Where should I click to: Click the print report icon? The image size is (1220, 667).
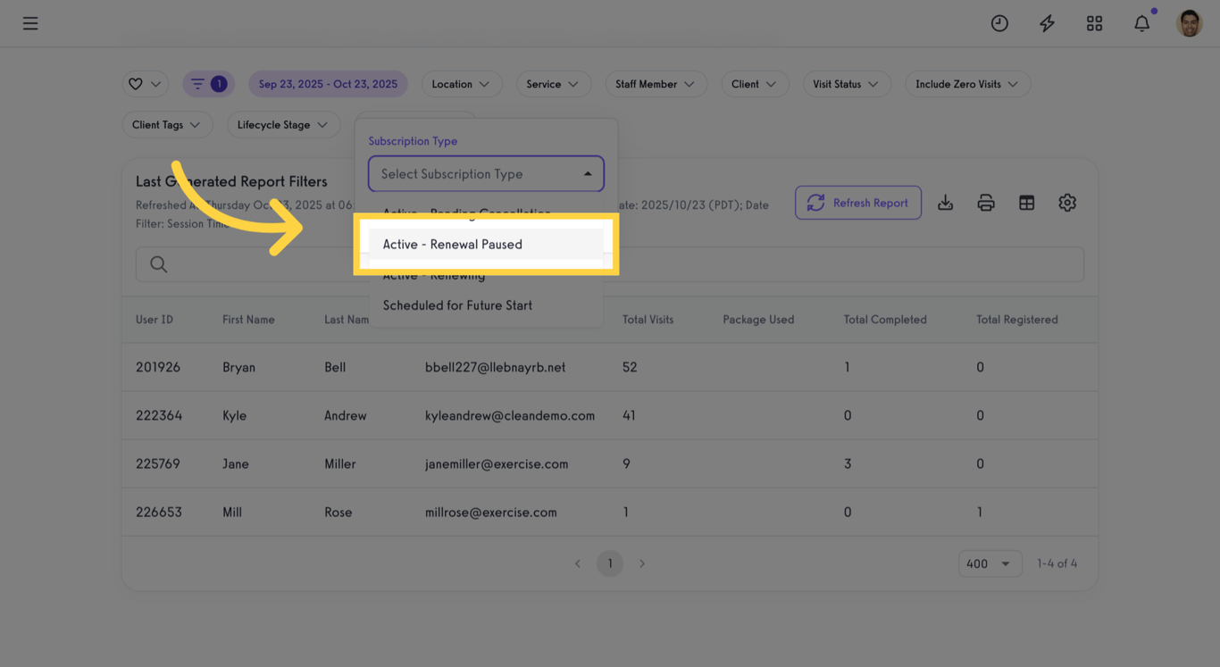point(986,203)
